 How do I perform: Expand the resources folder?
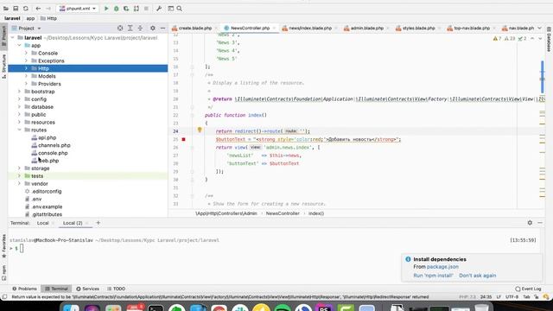[19, 122]
